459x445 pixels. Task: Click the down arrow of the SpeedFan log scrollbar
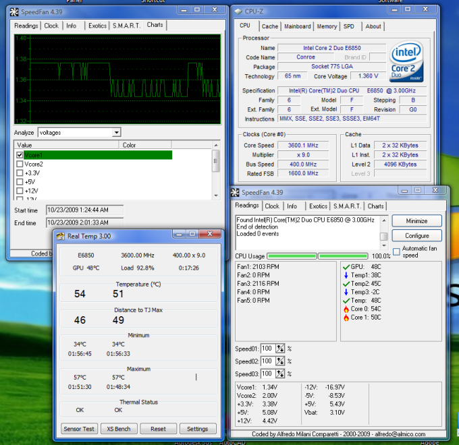tap(384, 245)
